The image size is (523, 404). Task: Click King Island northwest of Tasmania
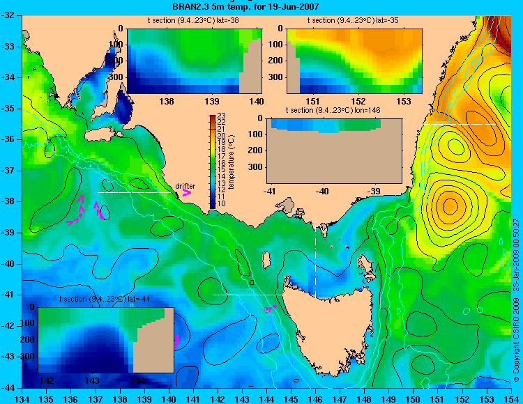(x=266, y=260)
